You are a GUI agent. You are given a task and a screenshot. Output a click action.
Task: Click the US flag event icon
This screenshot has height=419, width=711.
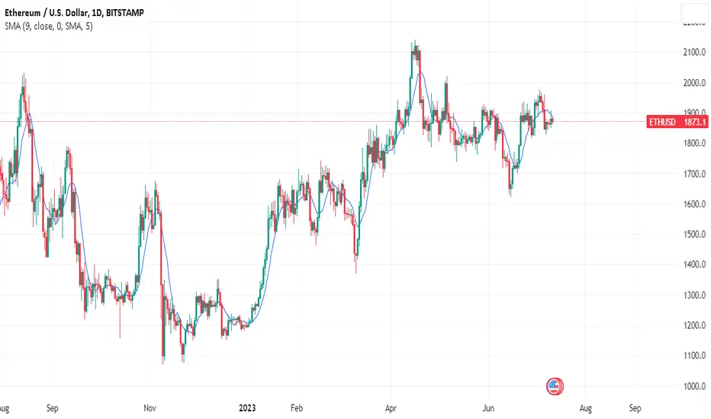point(554,386)
